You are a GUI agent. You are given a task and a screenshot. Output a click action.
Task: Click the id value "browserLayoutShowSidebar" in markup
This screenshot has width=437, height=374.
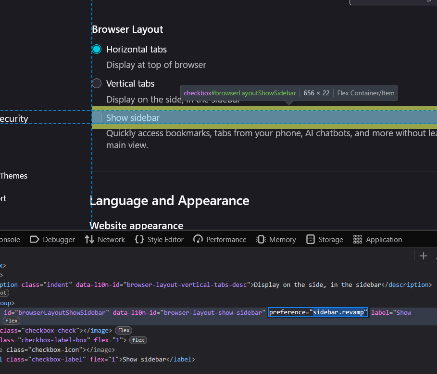pos(62,312)
